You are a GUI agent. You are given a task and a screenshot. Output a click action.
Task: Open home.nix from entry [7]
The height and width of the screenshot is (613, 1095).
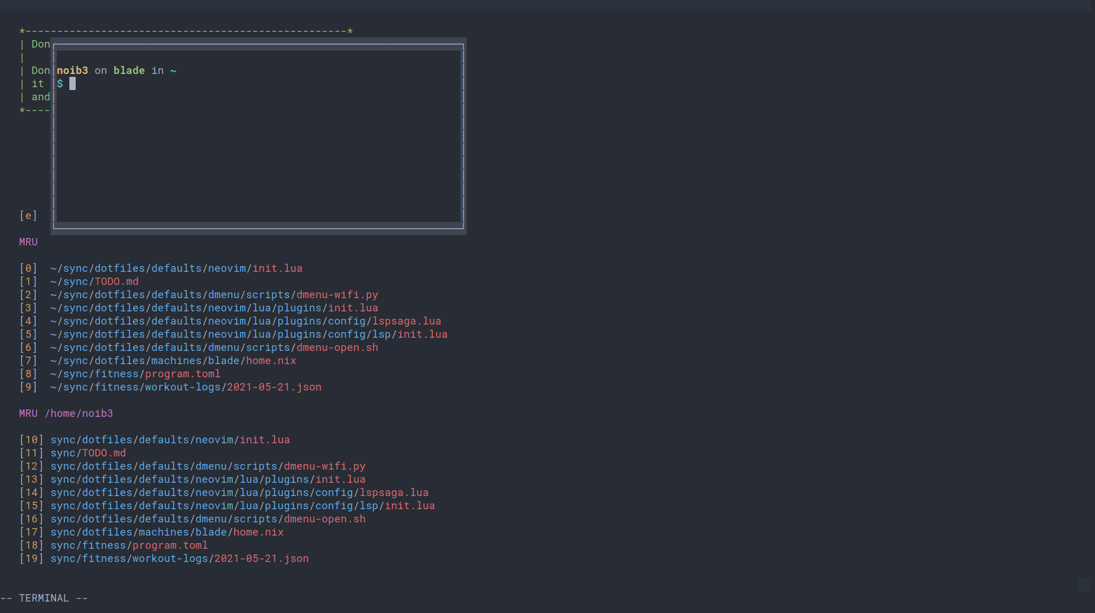[x=173, y=360]
